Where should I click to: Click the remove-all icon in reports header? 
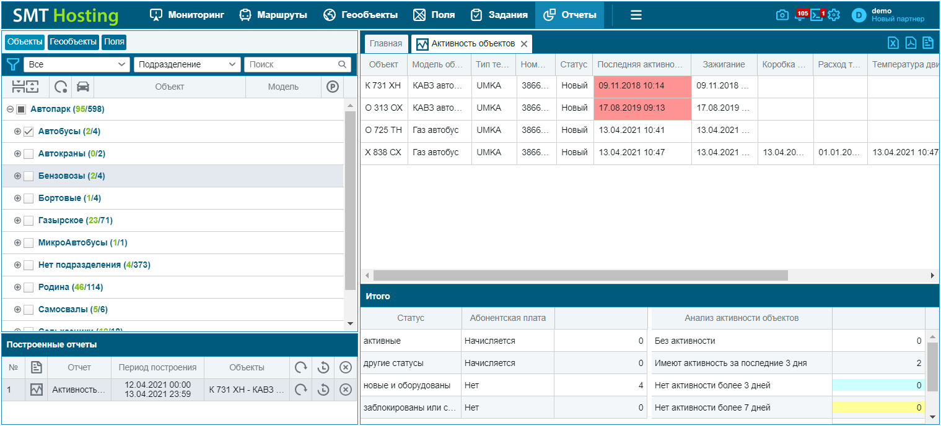pos(346,367)
